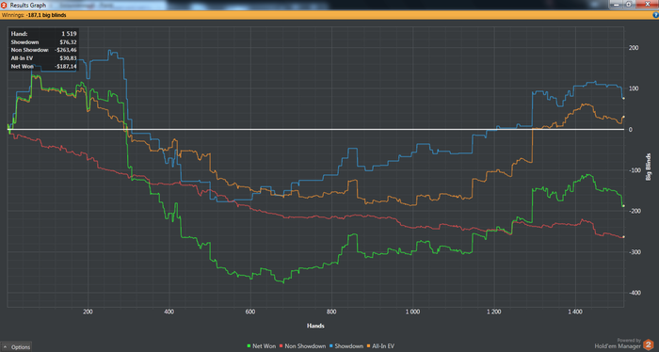Viewport: 659px width, 352px height.
Task: Click the 1 000 tick on the Hands axis
Action: 412,312
